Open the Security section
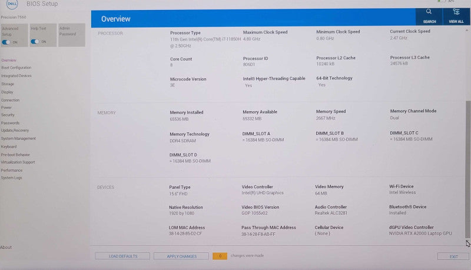This screenshot has width=471, height=270. [8, 115]
